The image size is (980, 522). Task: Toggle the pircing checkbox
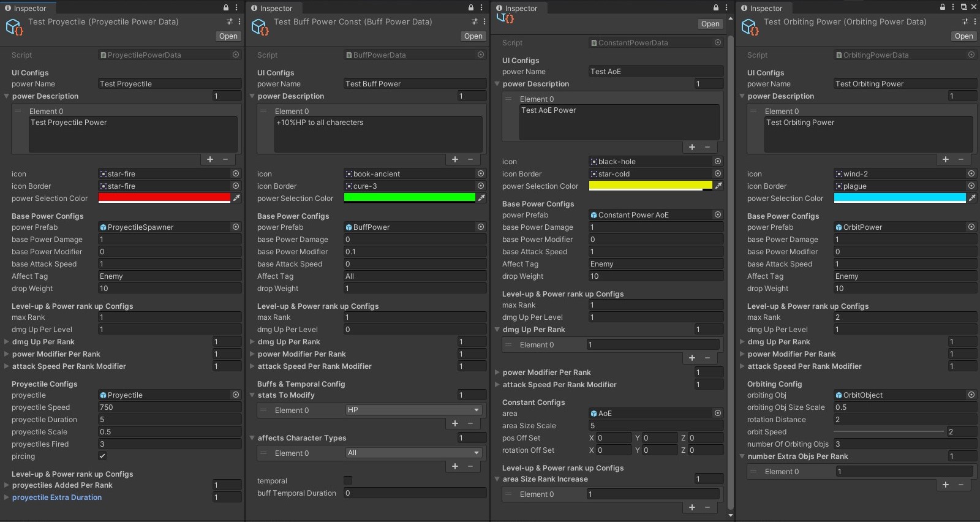[102, 456]
